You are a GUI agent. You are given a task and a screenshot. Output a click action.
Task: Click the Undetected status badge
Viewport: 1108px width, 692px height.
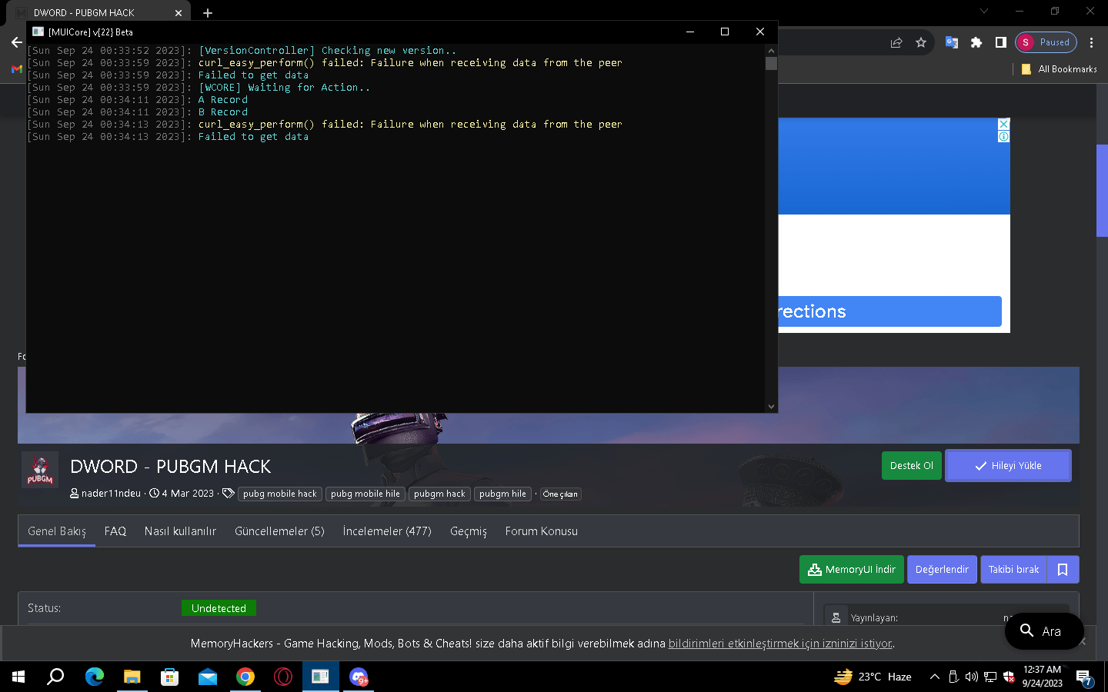point(219,608)
